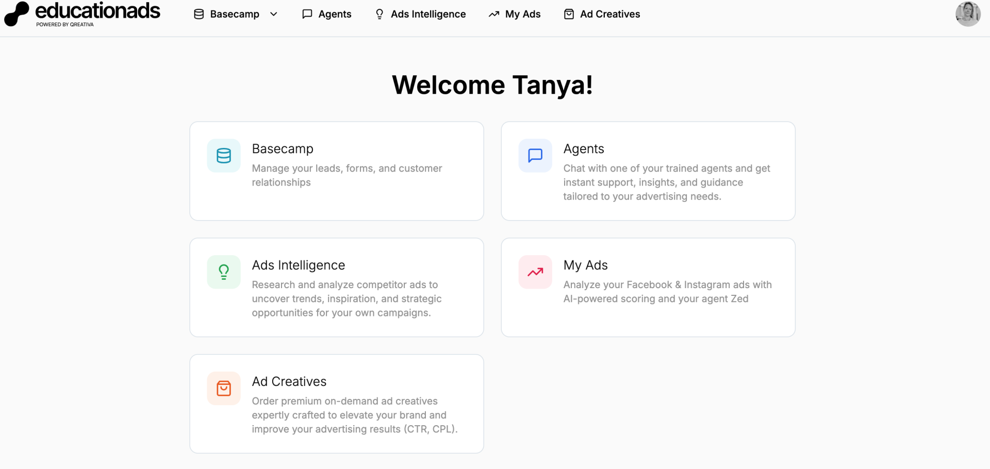Click the Basecamp database icon in navbar
990x469 pixels.
coord(199,14)
